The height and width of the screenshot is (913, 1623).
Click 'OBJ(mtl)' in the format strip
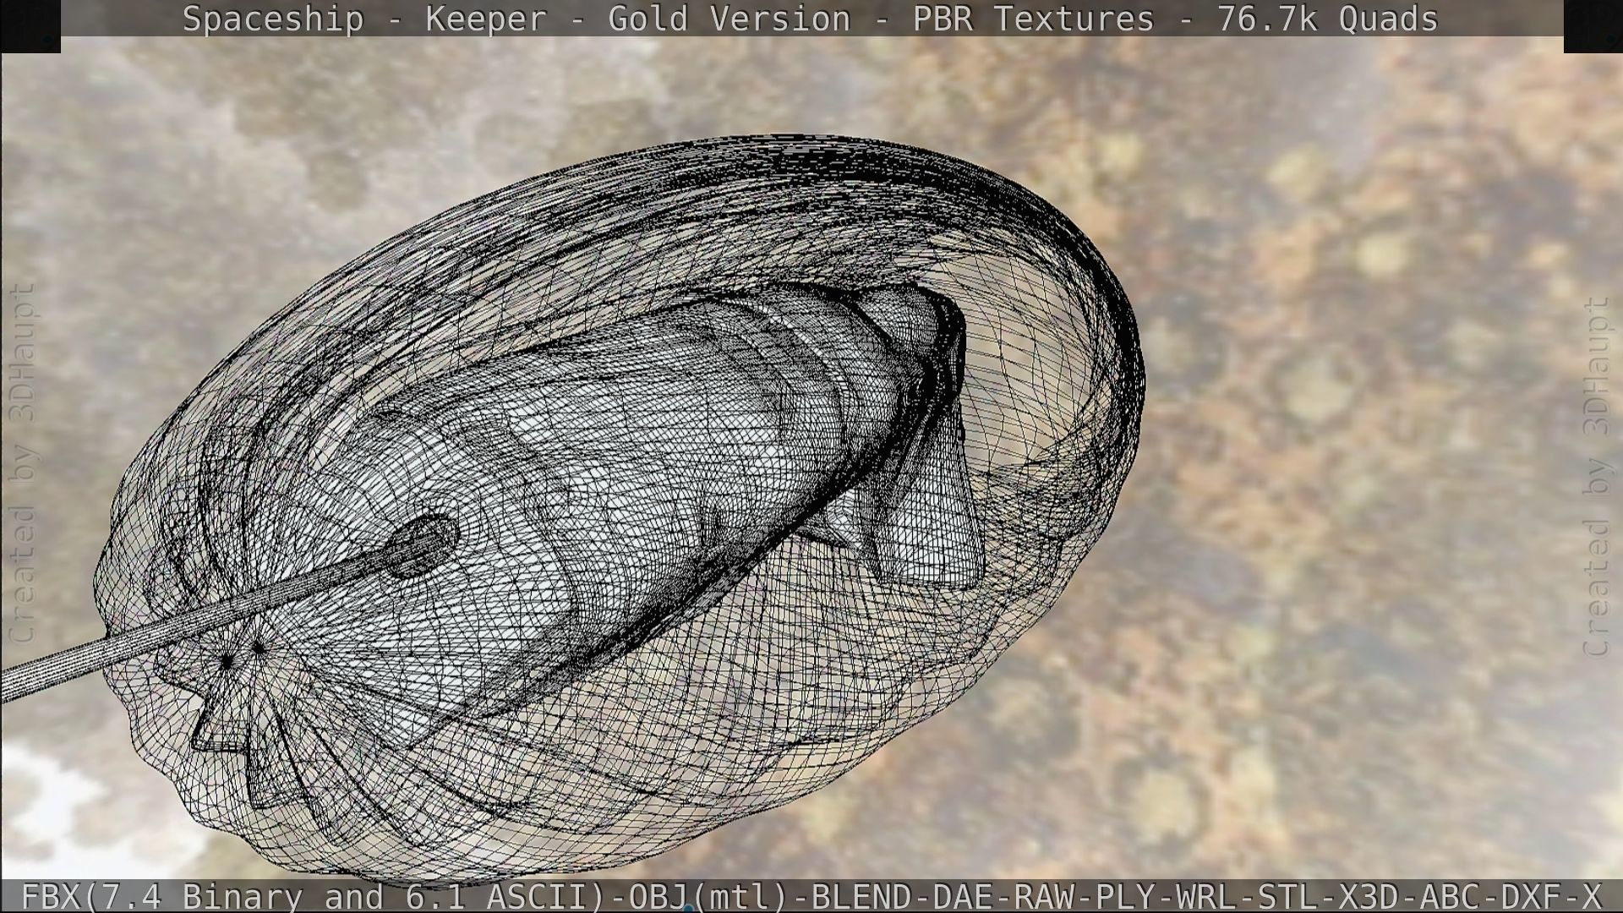(708, 896)
